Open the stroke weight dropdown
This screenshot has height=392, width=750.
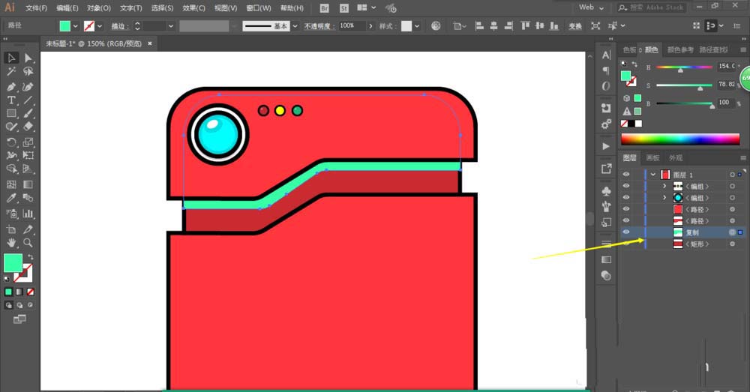tap(171, 26)
